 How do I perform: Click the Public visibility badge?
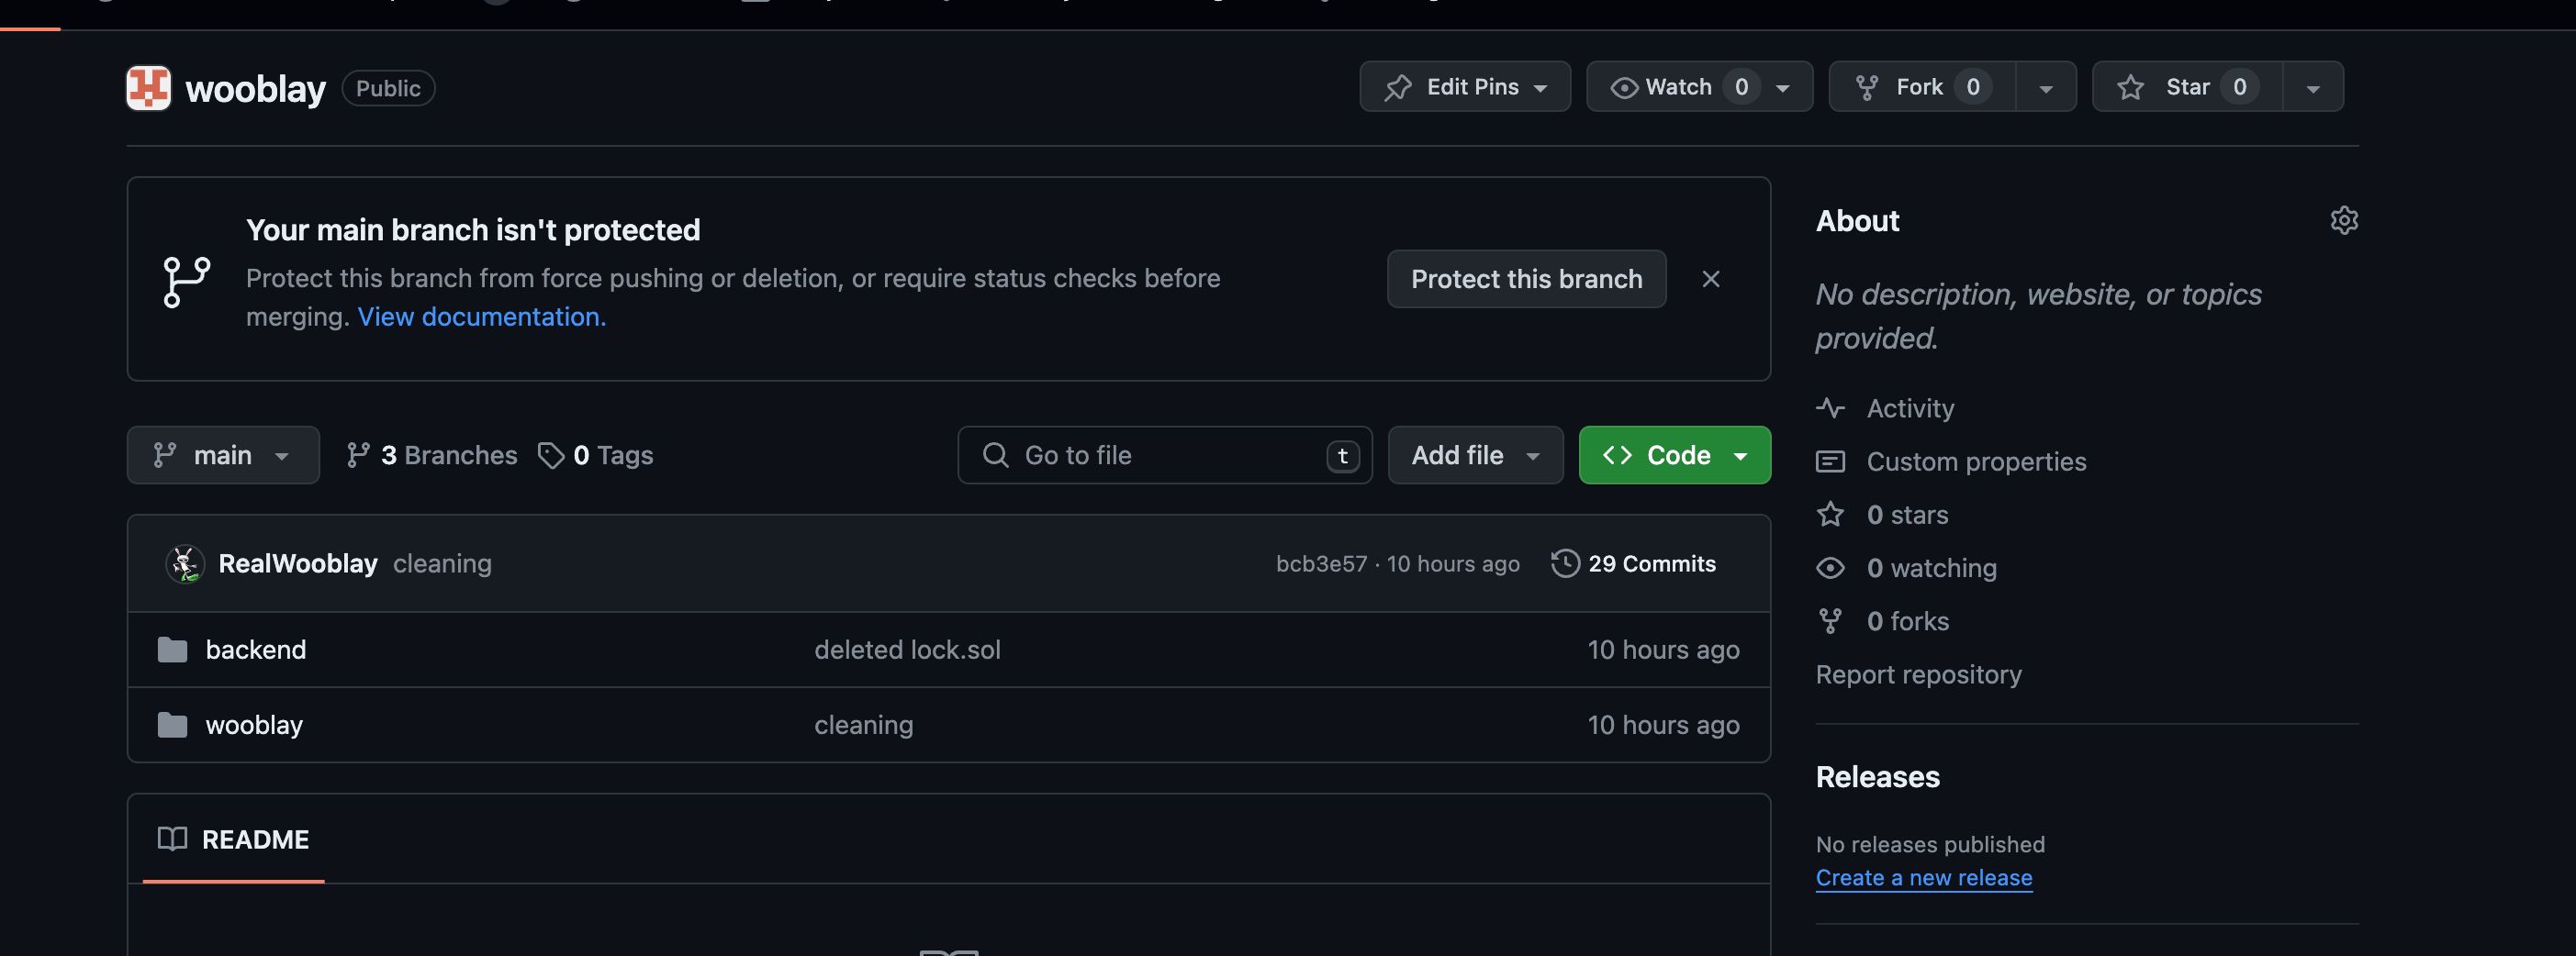point(388,88)
